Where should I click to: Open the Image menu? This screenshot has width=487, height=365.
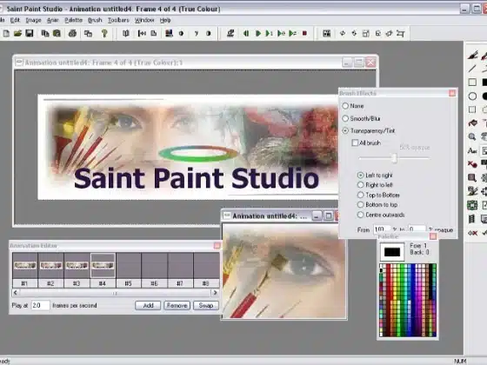pos(33,20)
